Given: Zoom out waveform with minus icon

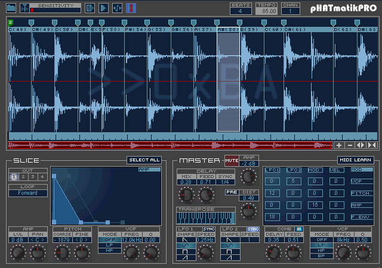Looking at the screenshot, I should click(x=350, y=145).
